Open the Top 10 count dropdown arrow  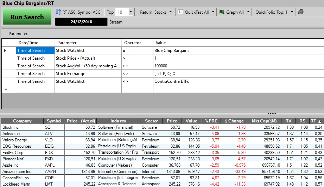click(x=131, y=12)
